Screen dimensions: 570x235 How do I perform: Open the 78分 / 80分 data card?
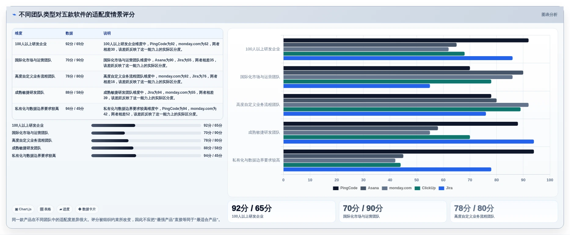click(504, 211)
